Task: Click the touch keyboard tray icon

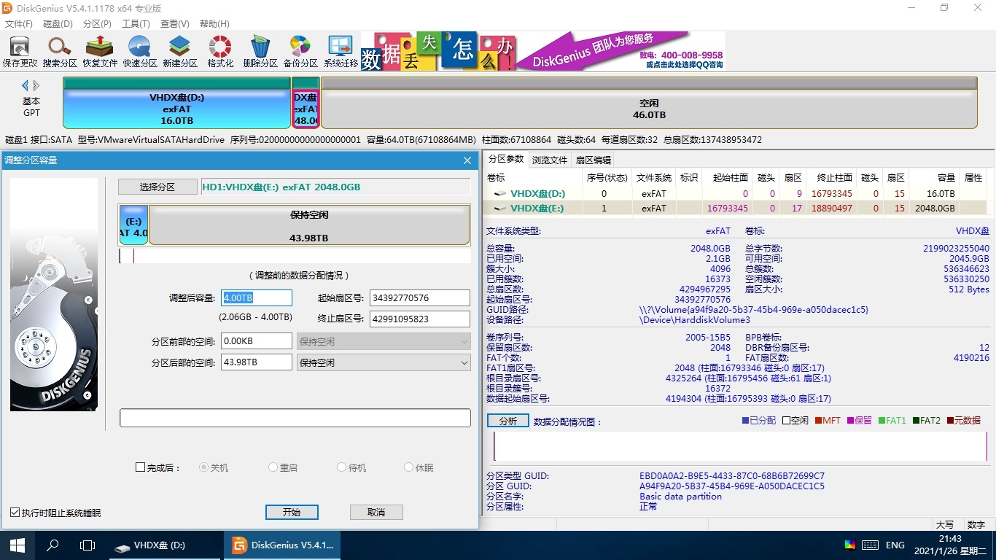Action: 870,545
